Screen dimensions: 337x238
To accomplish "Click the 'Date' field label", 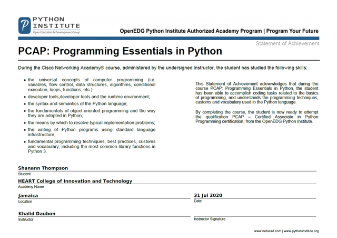I will coord(198,201).
